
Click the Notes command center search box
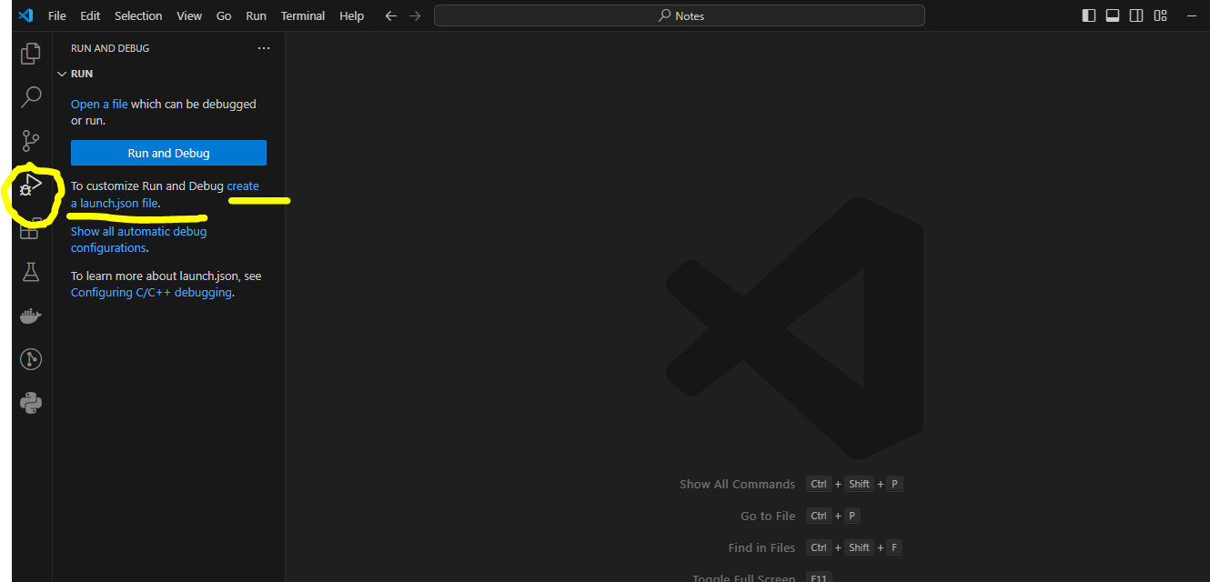pyautogui.click(x=680, y=15)
